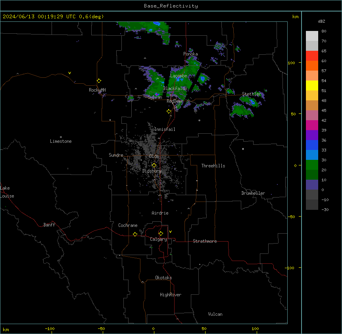Click the Limestone label
The height and width of the screenshot is (334, 342).
(61, 141)
